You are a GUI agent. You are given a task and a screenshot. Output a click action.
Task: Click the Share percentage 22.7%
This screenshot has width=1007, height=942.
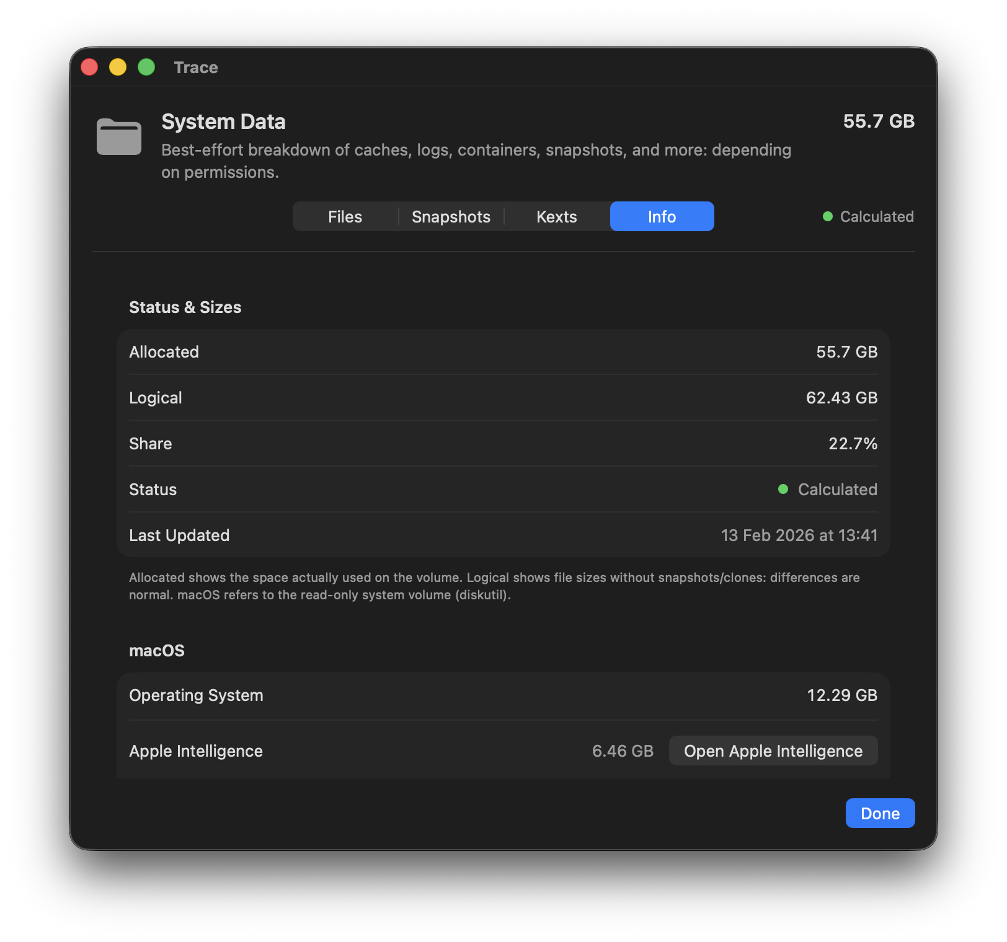853,444
